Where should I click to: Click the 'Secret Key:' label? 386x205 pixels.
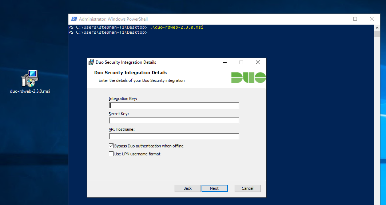pos(119,114)
